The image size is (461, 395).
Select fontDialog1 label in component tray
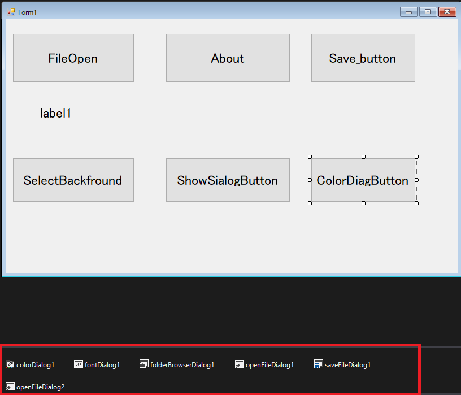pos(102,365)
